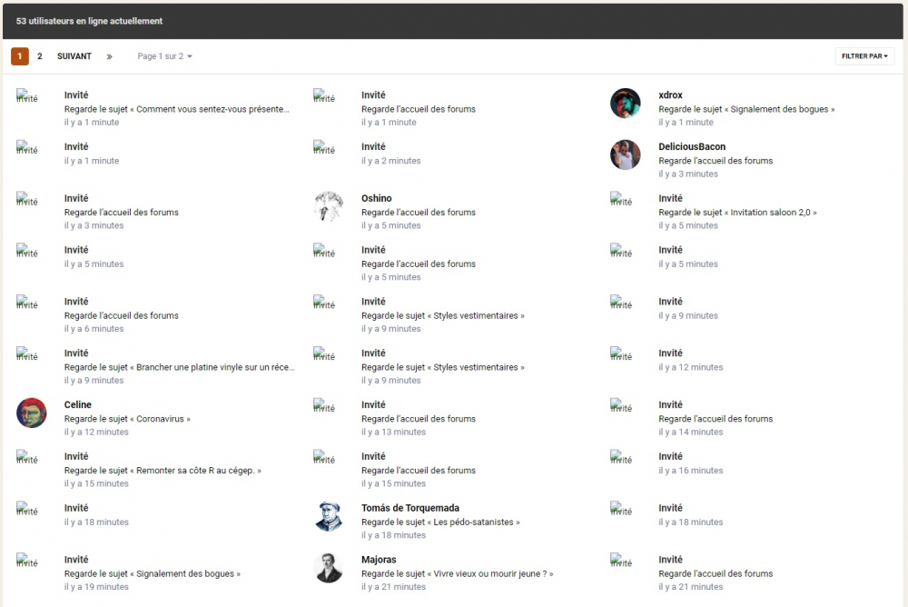Open the Filtrer Par dropdown
The width and height of the screenshot is (908, 607).
pos(864,56)
